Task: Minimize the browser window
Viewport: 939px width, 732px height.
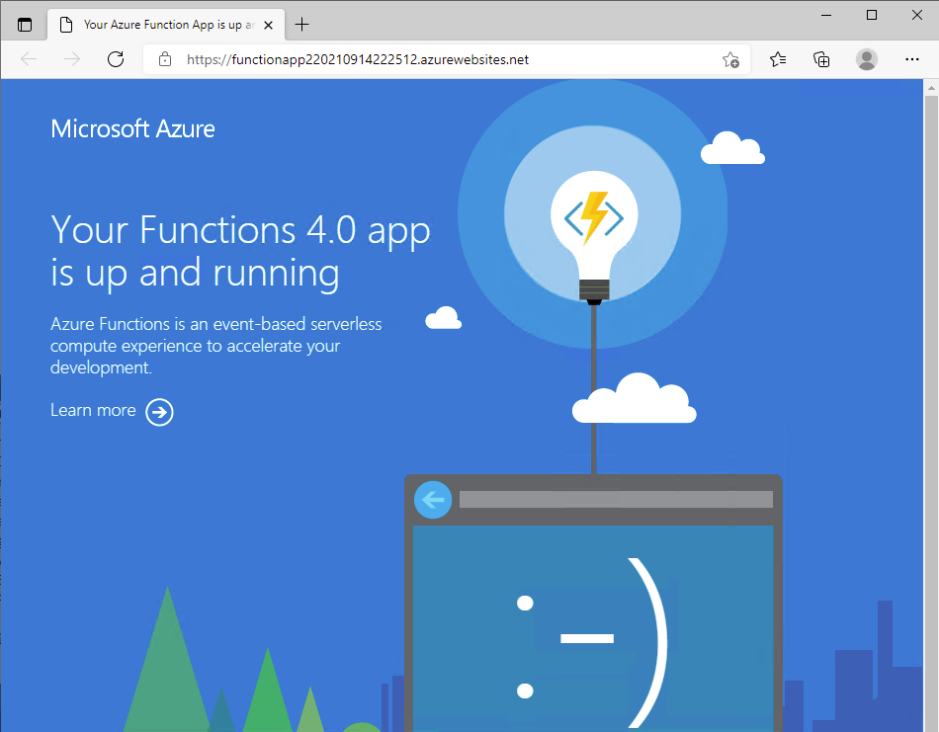Action: (x=826, y=15)
